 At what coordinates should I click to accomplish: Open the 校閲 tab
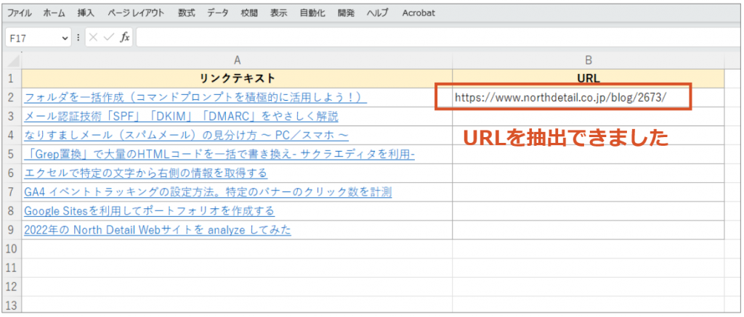coord(249,13)
